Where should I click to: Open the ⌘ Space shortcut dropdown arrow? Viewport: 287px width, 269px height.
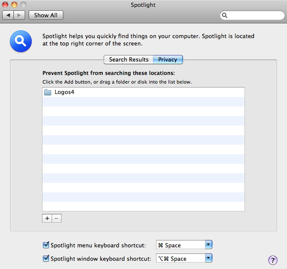(209, 245)
